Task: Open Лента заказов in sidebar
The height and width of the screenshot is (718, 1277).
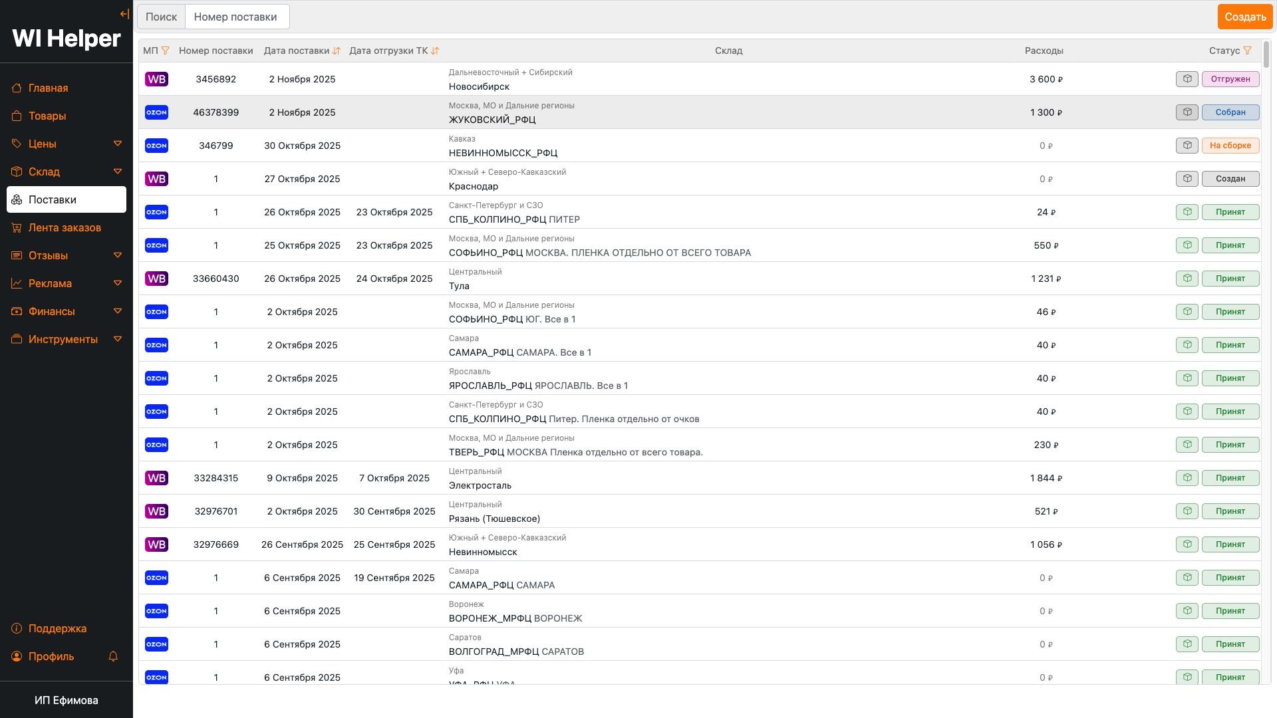Action: 65,227
